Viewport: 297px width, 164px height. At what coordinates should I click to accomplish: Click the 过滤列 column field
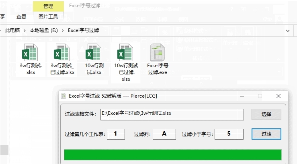pyautogui.click(x=164, y=134)
